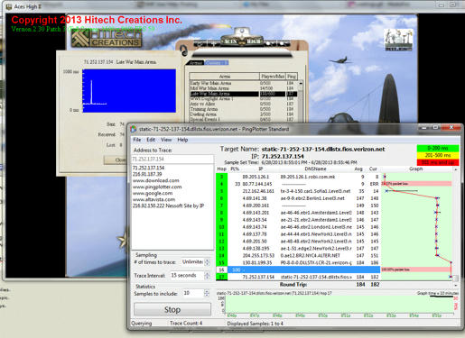Click the Samples to include spinner arrows
Image resolution: width=465 pixels, height=338 pixels.
pyautogui.click(x=207, y=293)
